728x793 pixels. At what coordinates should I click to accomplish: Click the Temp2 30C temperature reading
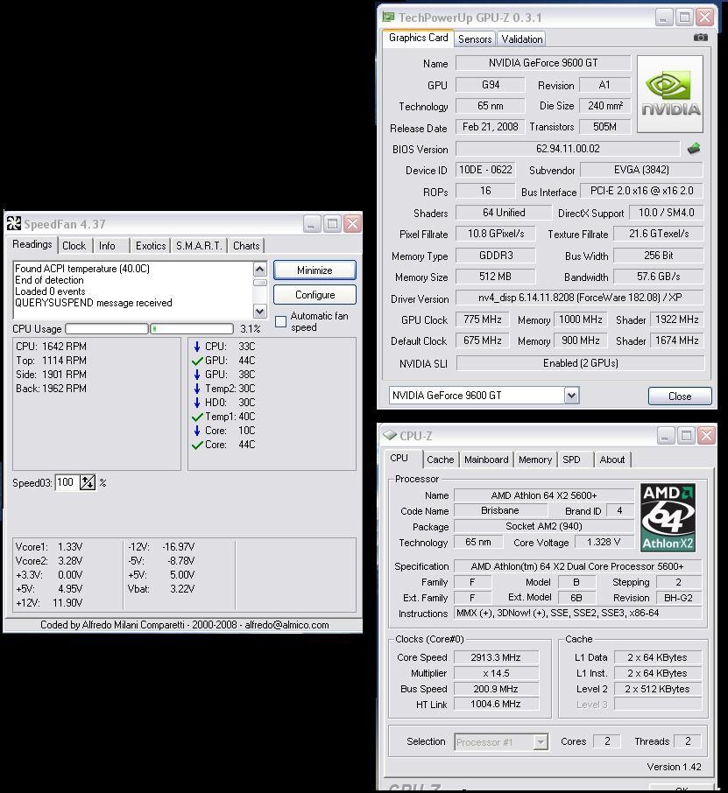pos(223,389)
